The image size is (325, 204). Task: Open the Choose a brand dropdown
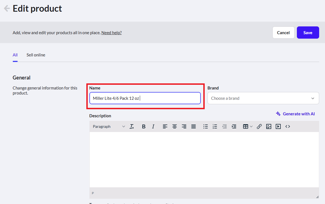[263, 98]
